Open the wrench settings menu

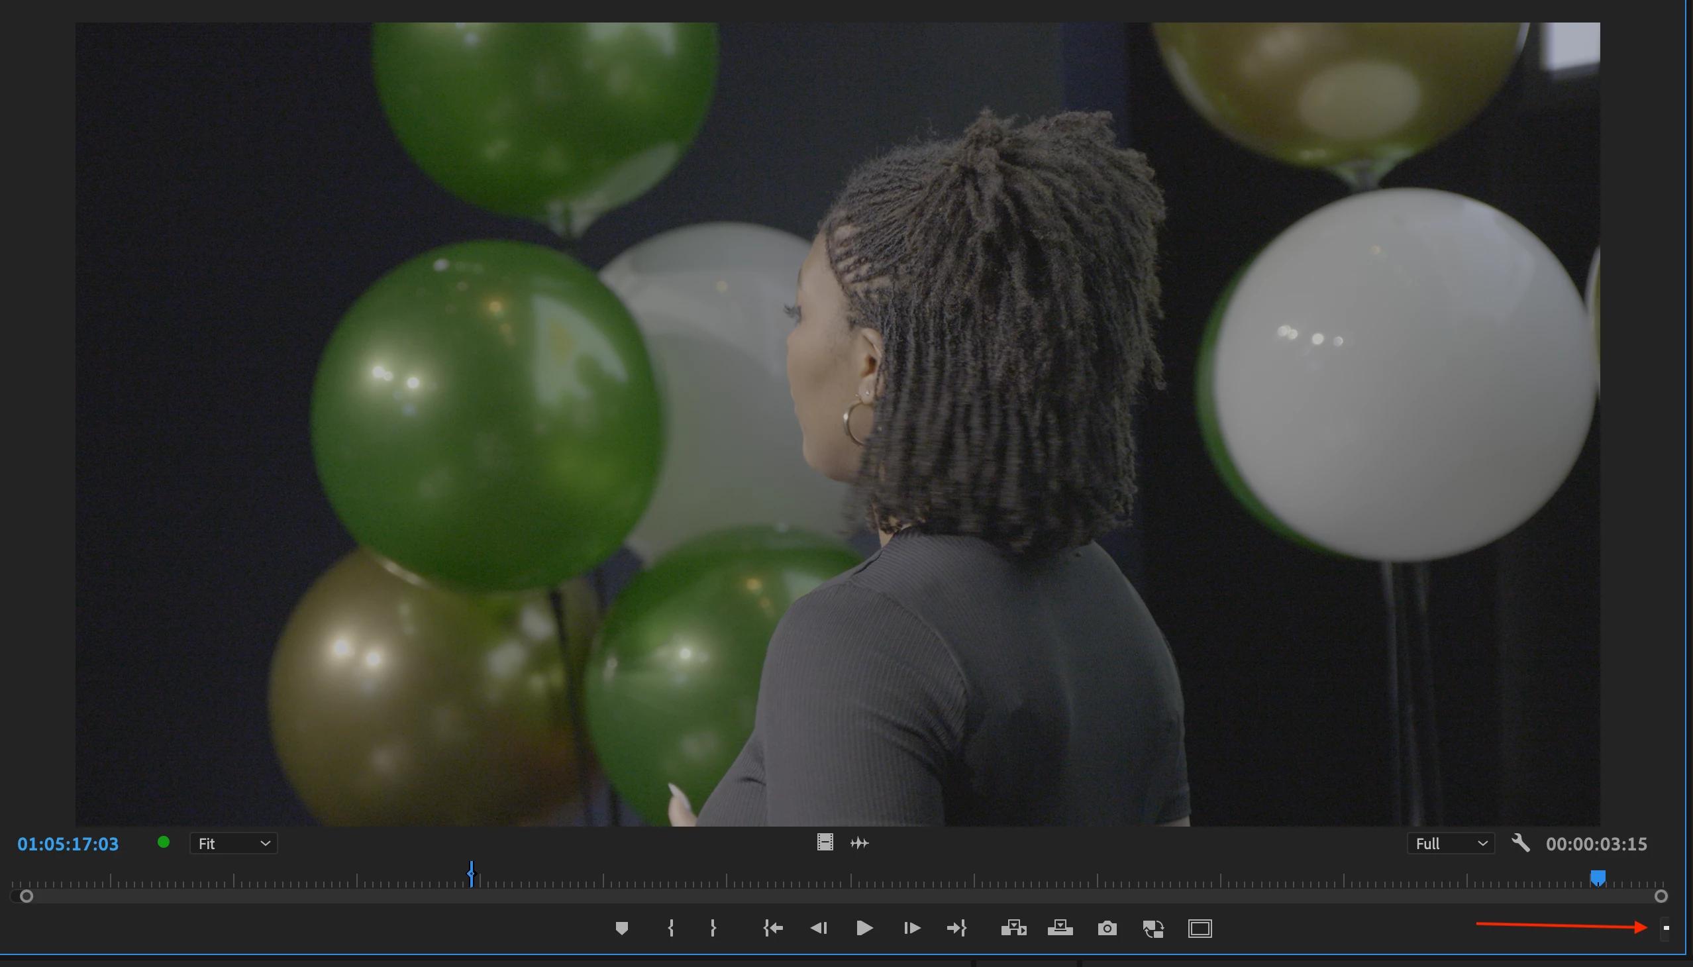[x=1520, y=842]
